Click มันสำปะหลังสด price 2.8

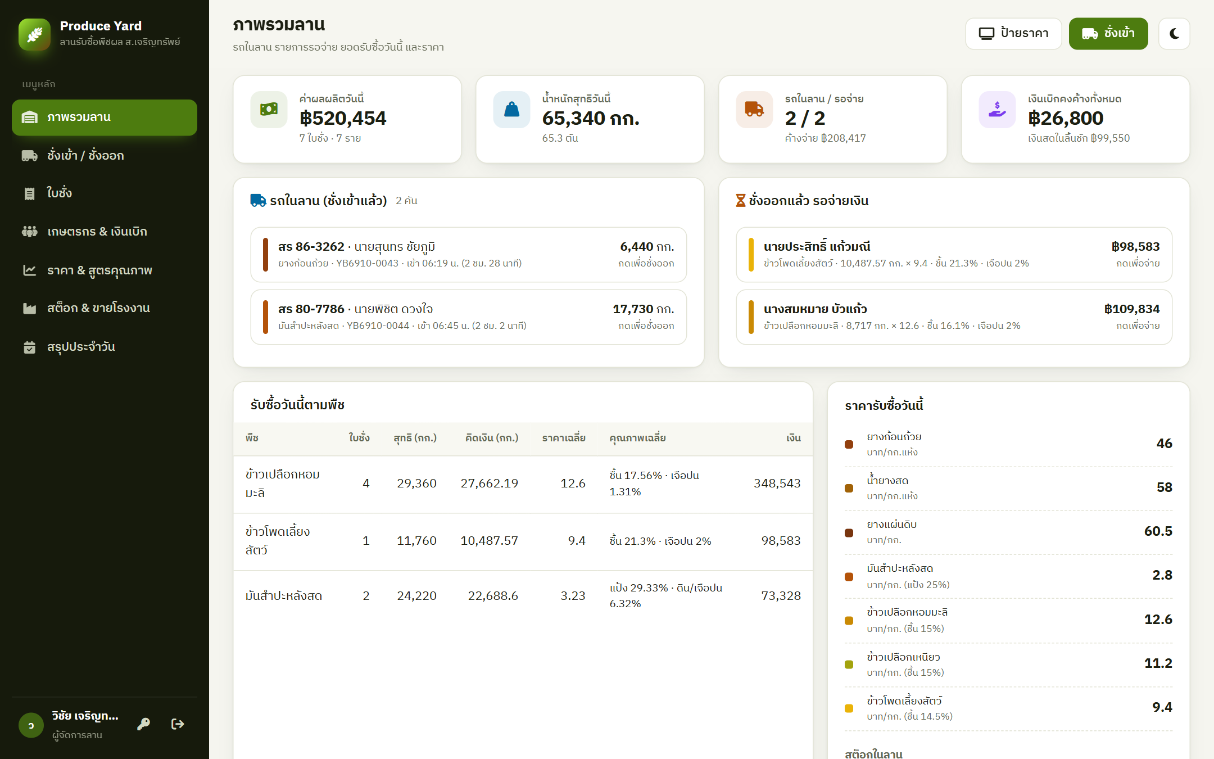point(1162,575)
